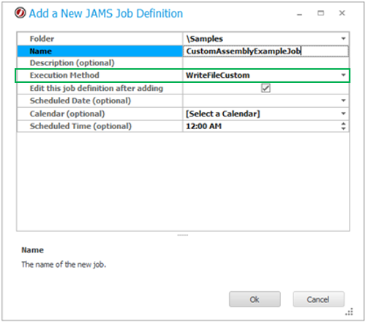The height and width of the screenshot is (322, 368).
Task: Select the Scheduled Time row label
Action: tap(80, 126)
